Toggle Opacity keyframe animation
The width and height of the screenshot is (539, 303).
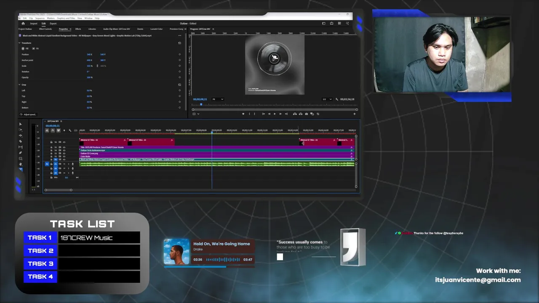(x=180, y=77)
